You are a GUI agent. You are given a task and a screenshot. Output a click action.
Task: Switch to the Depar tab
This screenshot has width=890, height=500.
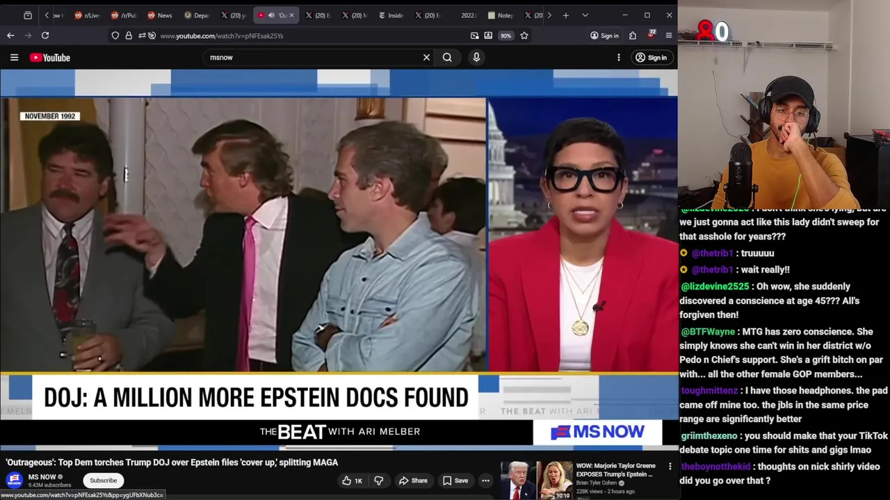point(196,15)
